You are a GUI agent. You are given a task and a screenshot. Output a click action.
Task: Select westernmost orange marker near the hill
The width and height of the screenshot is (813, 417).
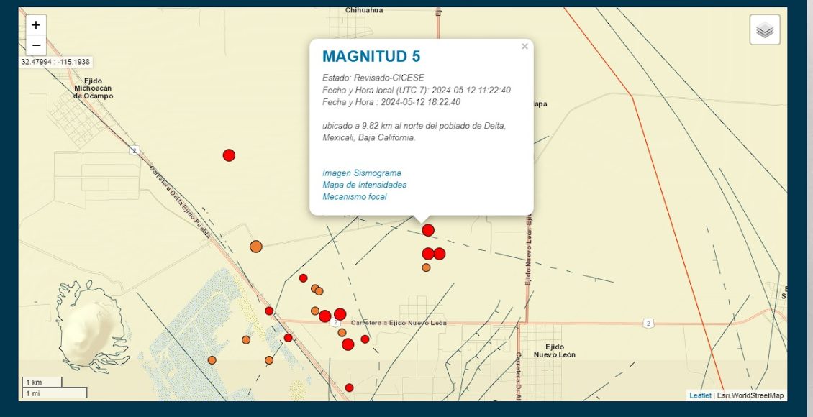point(212,360)
